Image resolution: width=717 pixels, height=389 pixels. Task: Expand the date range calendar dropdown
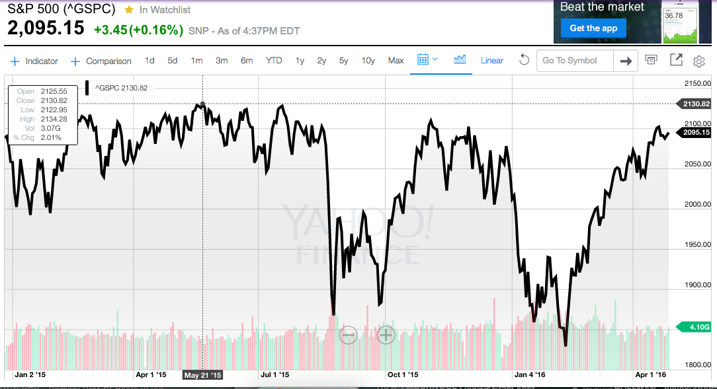[427, 60]
